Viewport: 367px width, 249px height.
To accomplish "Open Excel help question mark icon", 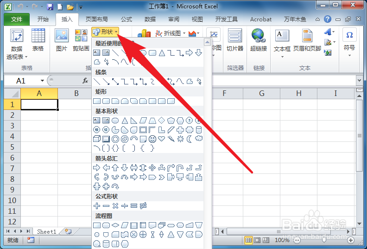I will point(328,19).
